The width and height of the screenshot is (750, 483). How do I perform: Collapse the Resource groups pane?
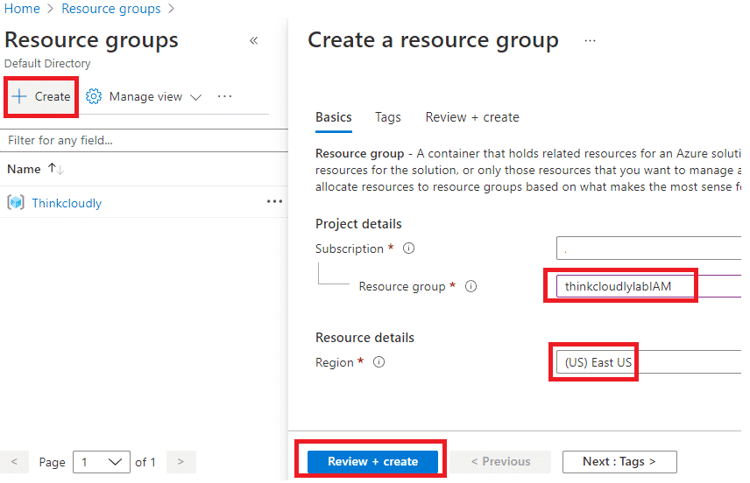254,40
